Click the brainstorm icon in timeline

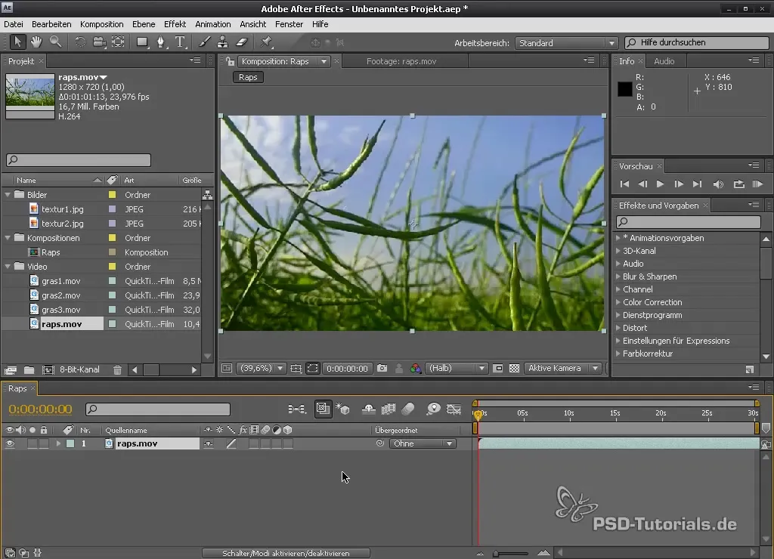click(x=433, y=409)
